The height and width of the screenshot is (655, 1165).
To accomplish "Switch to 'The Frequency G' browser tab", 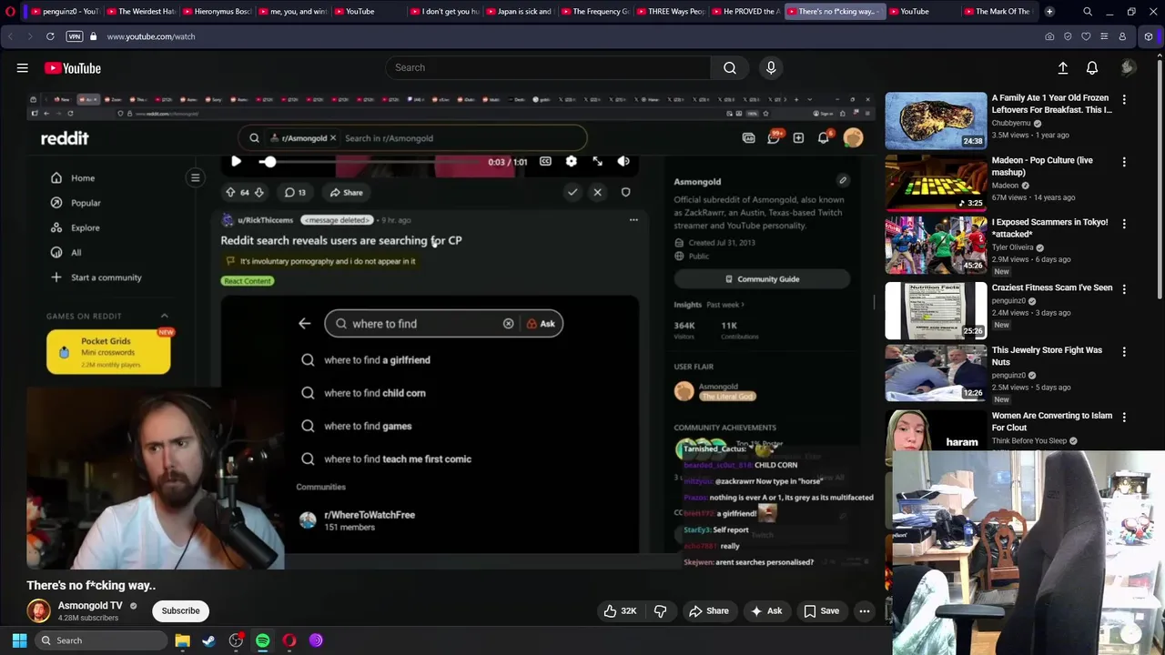I will (x=593, y=12).
